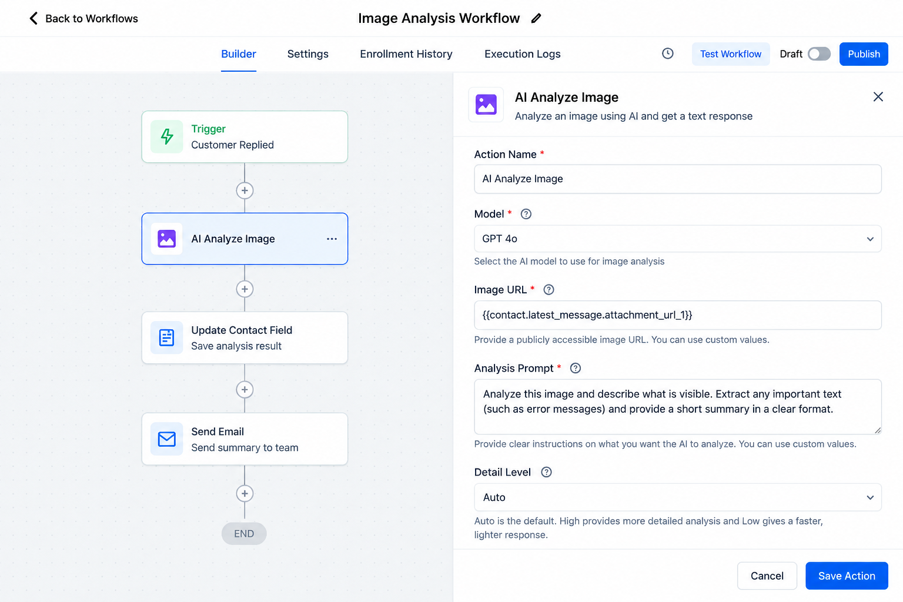Toggle the Draft switch on
903x602 pixels.
(x=819, y=54)
